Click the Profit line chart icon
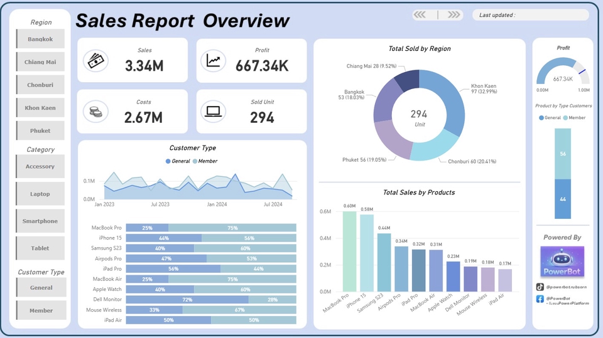 pyautogui.click(x=213, y=61)
